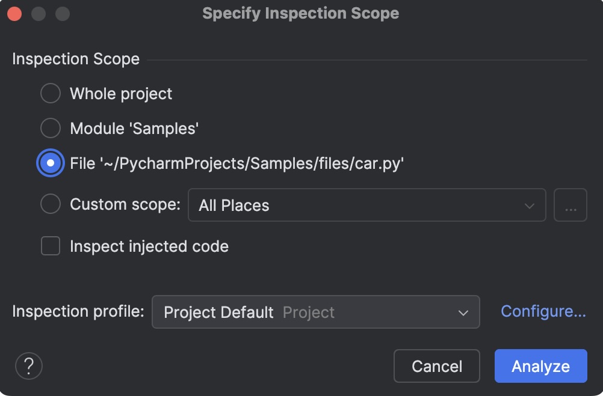The width and height of the screenshot is (603, 396).
Task: Open the Inspection profile dropdown
Action: pos(316,312)
